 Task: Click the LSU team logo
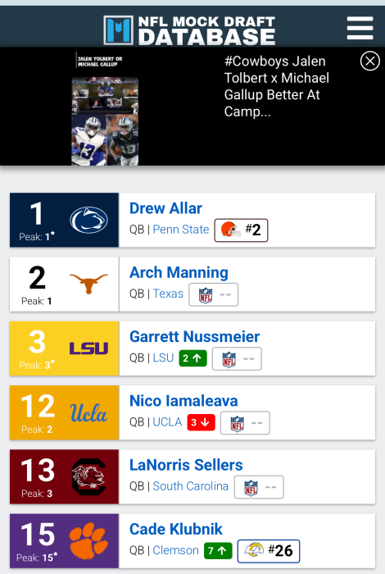pyautogui.click(x=88, y=348)
